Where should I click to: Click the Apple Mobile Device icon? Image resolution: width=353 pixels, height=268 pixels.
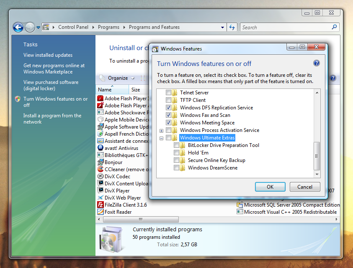click(x=100, y=120)
